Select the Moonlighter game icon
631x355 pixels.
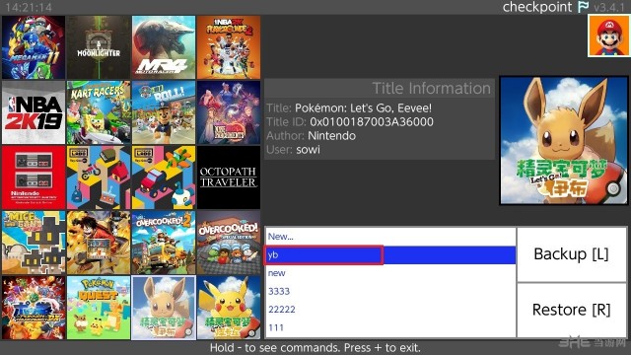[x=99, y=47]
